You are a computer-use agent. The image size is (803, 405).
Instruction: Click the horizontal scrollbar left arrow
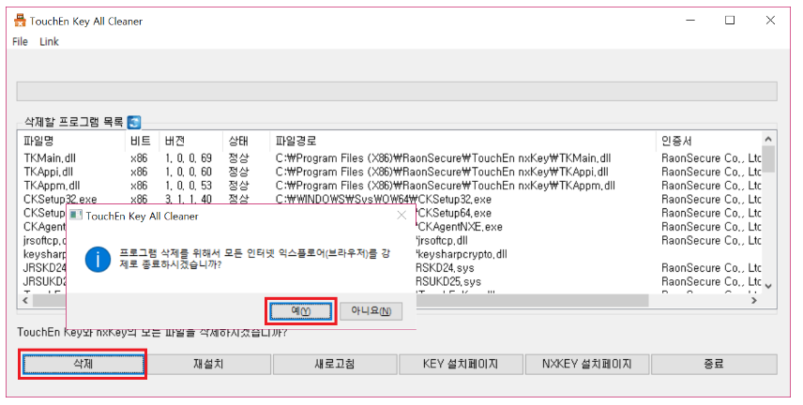click(25, 301)
